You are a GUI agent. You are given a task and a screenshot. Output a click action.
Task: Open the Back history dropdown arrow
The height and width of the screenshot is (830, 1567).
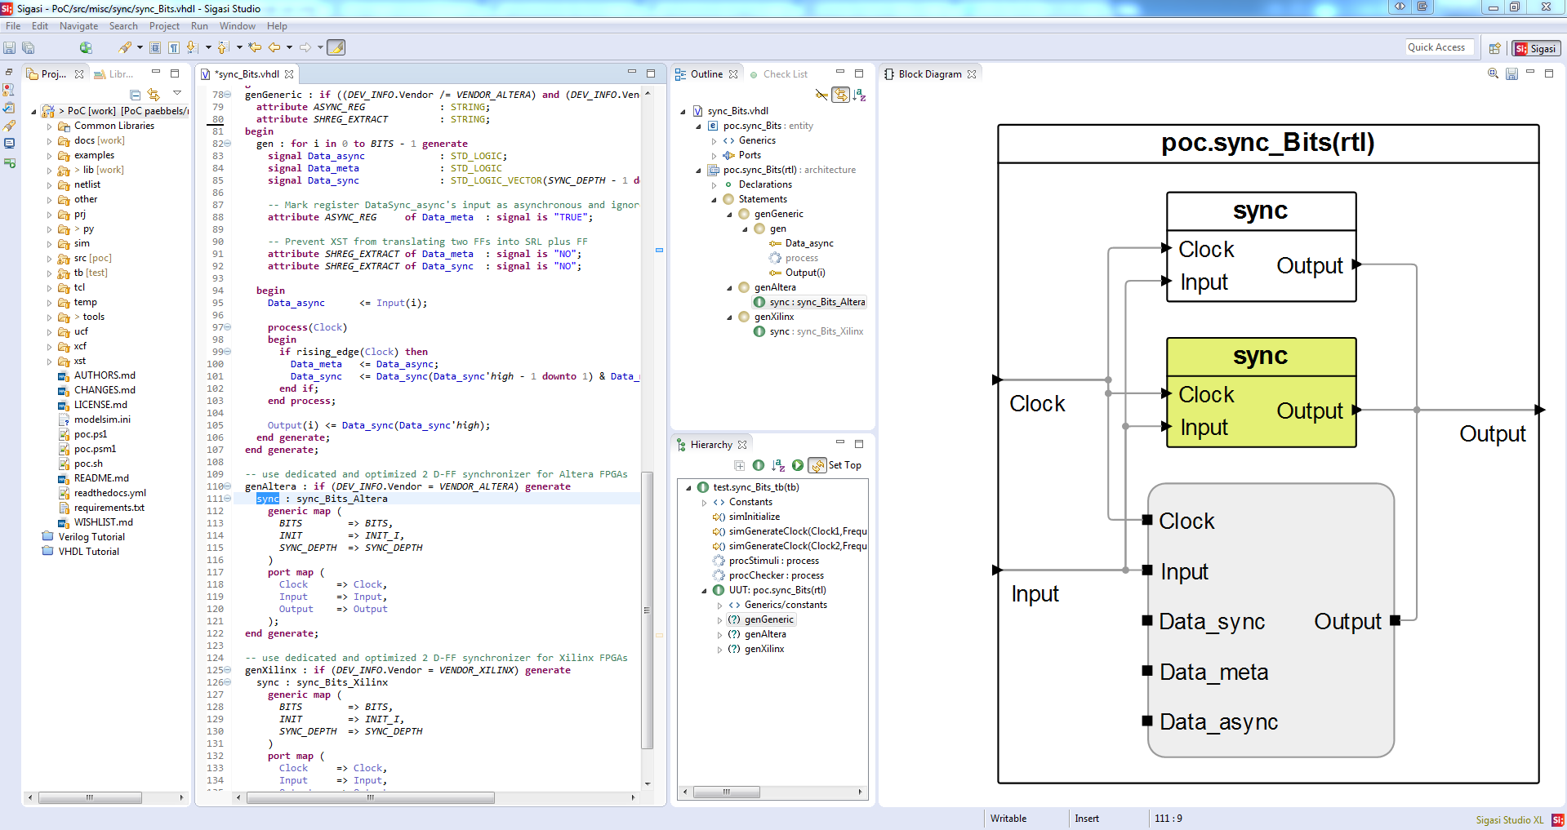pyautogui.click(x=290, y=48)
